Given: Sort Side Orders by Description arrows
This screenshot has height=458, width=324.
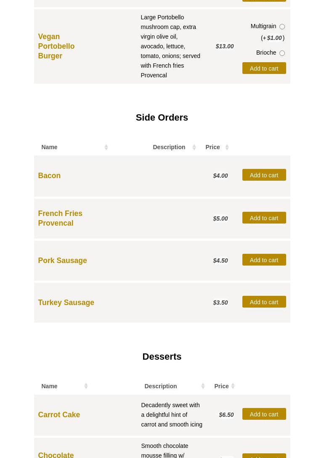Looking at the screenshot, I should coord(194,147).
